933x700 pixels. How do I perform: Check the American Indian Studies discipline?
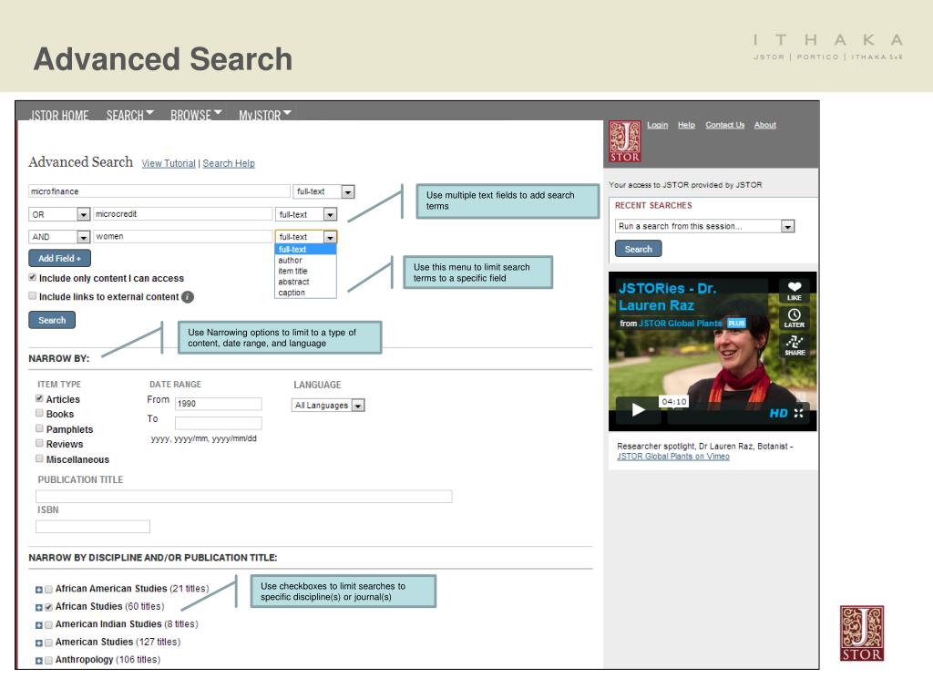pyautogui.click(x=49, y=625)
